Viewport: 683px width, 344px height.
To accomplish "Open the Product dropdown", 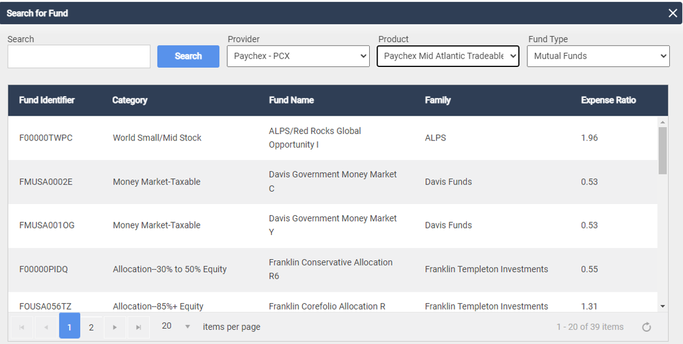I will (x=448, y=56).
